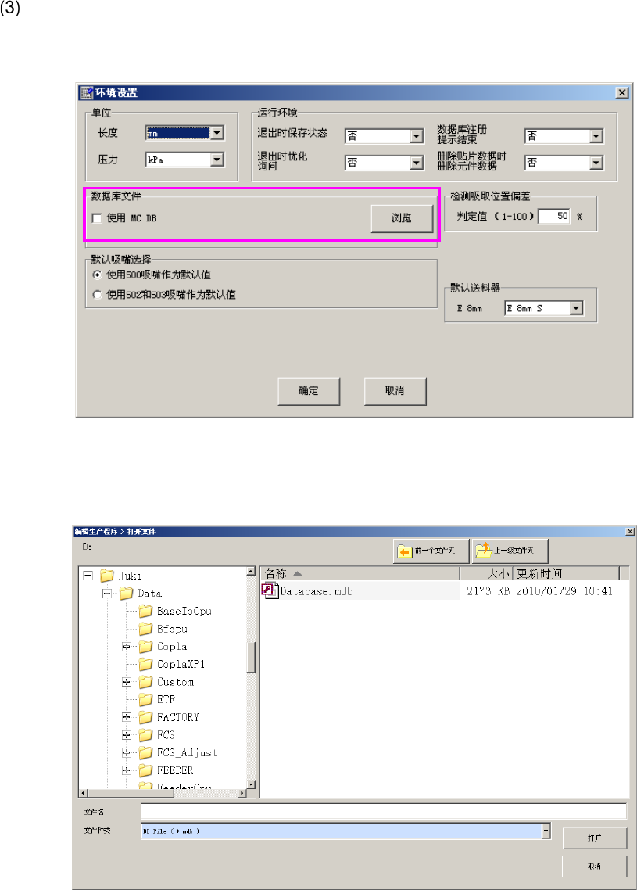Image resolution: width=637 pixels, height=890 pixels.
Task: Select the CoplaXP1 folder icon
Action: tap(146, 664)
